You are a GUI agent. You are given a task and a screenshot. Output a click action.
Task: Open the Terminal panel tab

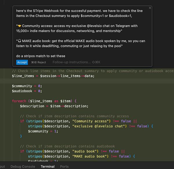coord(48,166)
